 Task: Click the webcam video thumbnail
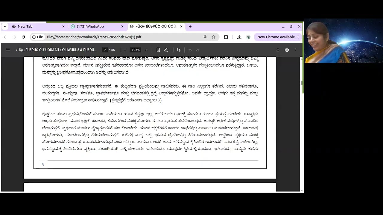(344, 41)
